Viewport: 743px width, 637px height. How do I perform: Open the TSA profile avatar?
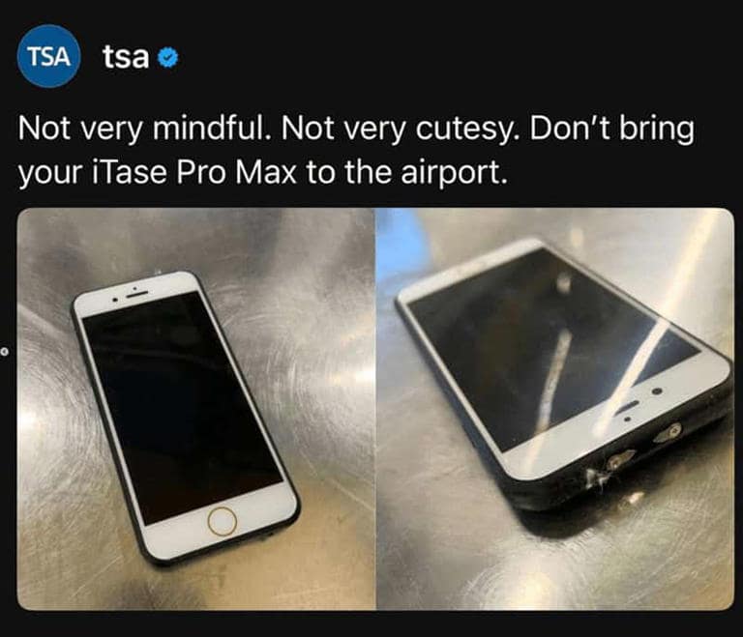click(x=48, y=56)
